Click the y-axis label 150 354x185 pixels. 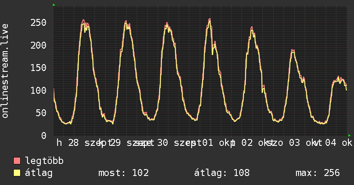(x=38, y=68)
